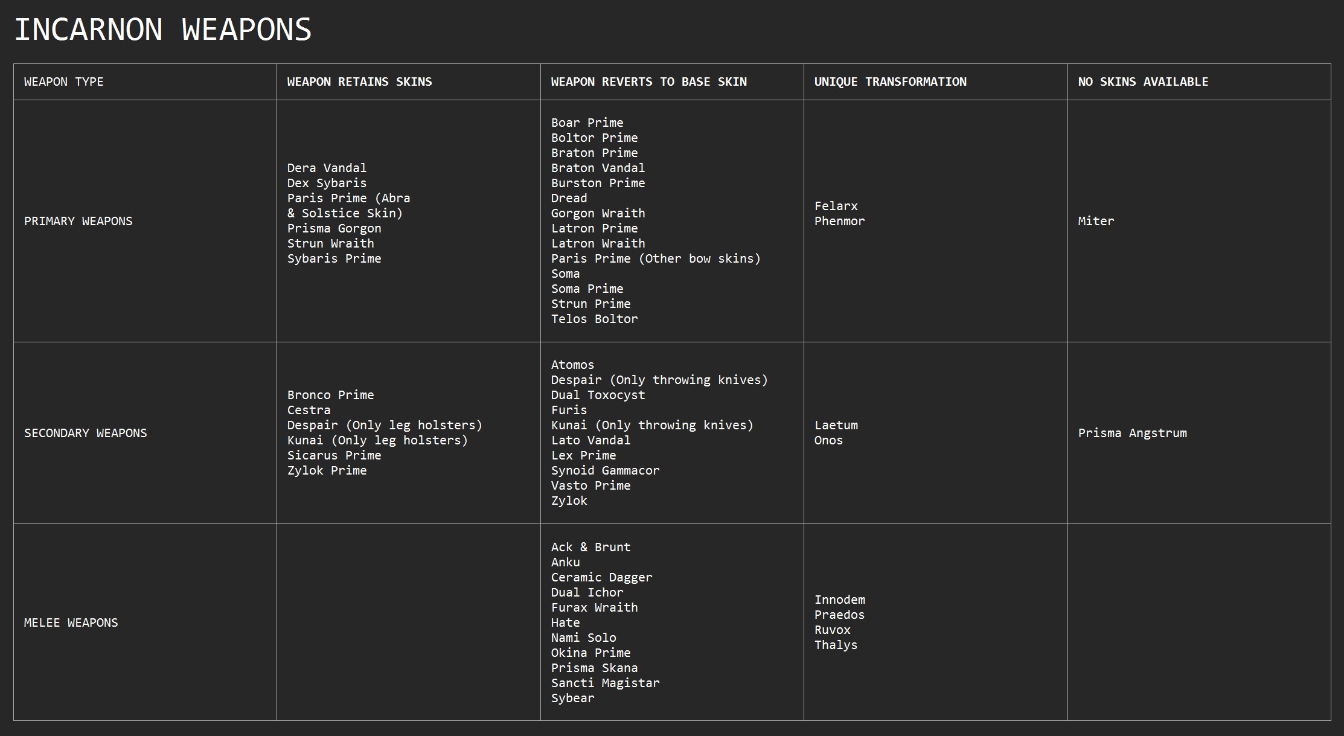Image resolution: width=1344 pixels, height=736 pixels.
Task: Select Kunai (Only leg holsters)
Action: (377, 440)
